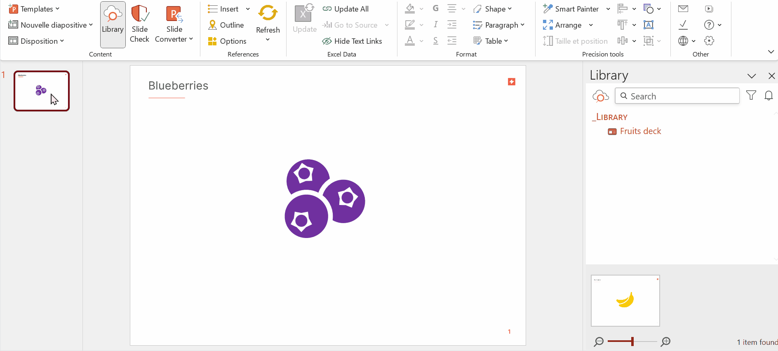Toggle italic formatting

[x=435, y=24]
